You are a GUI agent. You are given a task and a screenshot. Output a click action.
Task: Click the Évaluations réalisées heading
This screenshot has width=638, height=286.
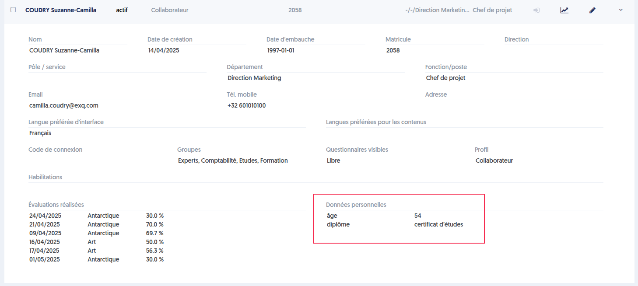56,205
